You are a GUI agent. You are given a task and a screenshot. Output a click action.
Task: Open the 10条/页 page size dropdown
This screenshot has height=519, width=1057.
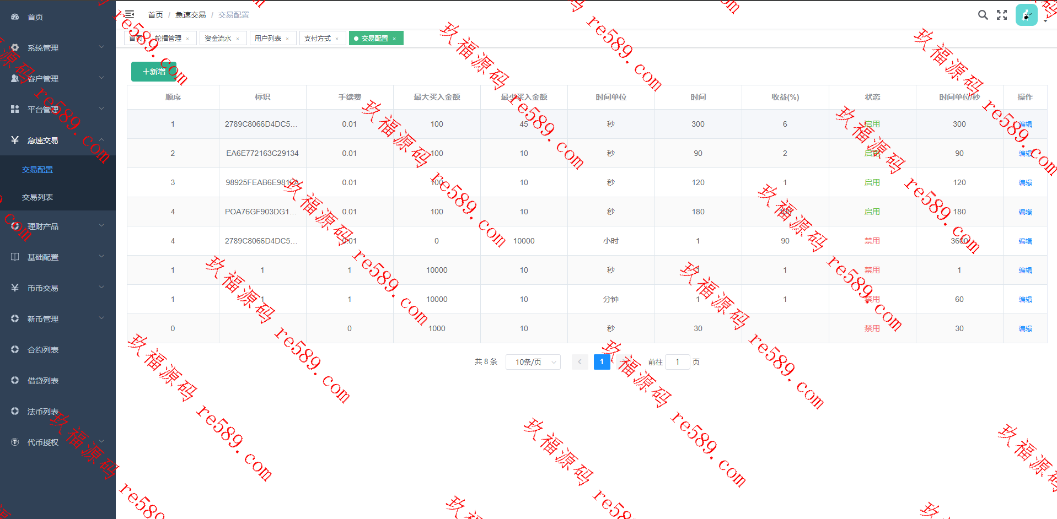(x=533, y=362)
